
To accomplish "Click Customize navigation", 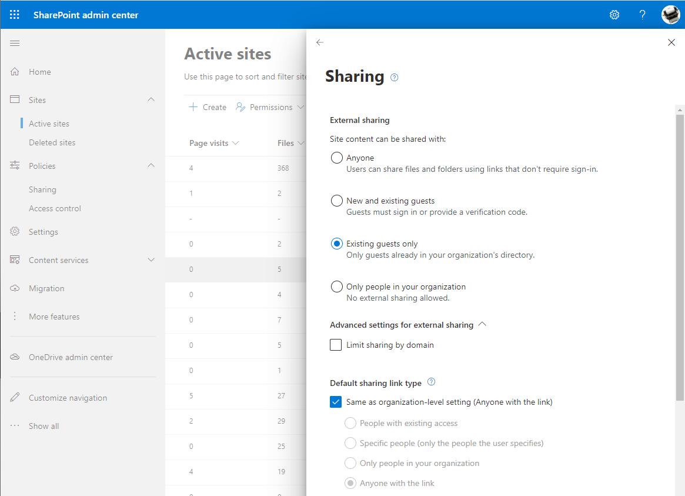I will 68,398.
